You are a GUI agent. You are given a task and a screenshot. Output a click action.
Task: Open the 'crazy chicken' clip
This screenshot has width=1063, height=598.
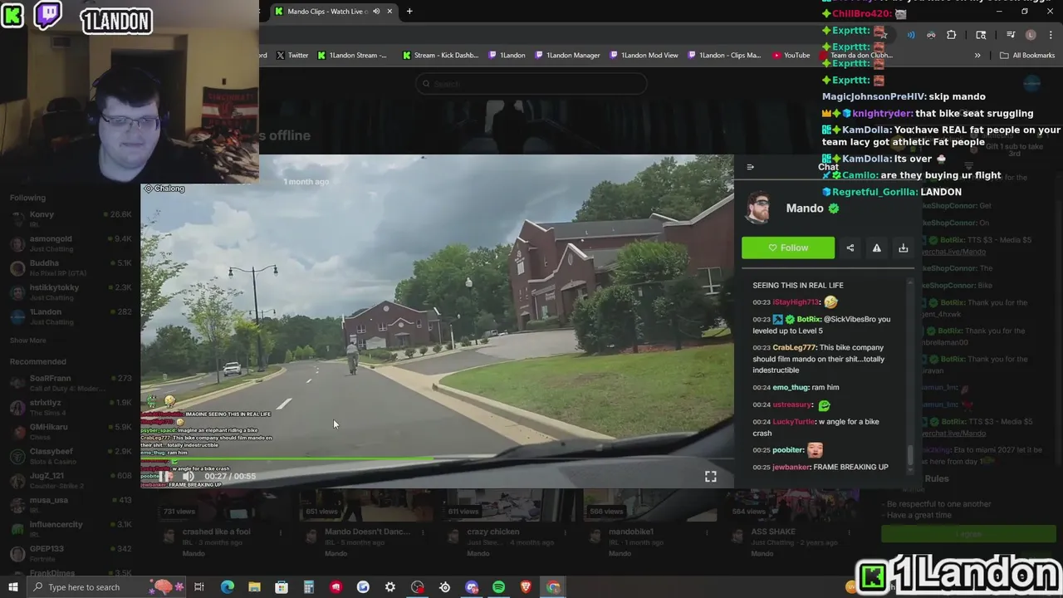tap(493, 532)
